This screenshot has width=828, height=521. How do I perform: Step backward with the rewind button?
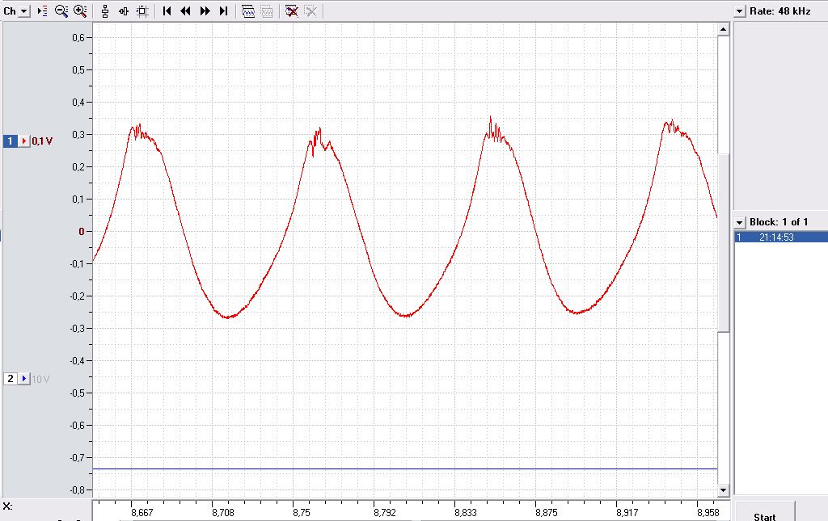185,11
